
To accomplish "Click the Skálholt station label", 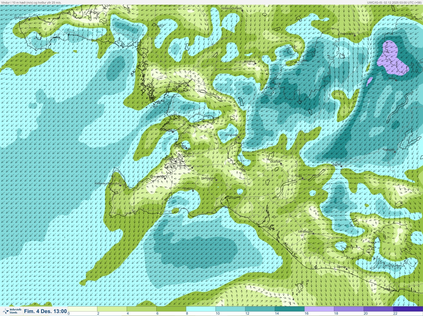I will pyautogui.click(x=275, y=161).
